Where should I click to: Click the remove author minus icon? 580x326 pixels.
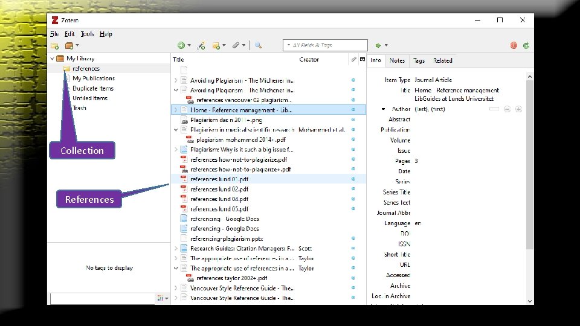507,109
